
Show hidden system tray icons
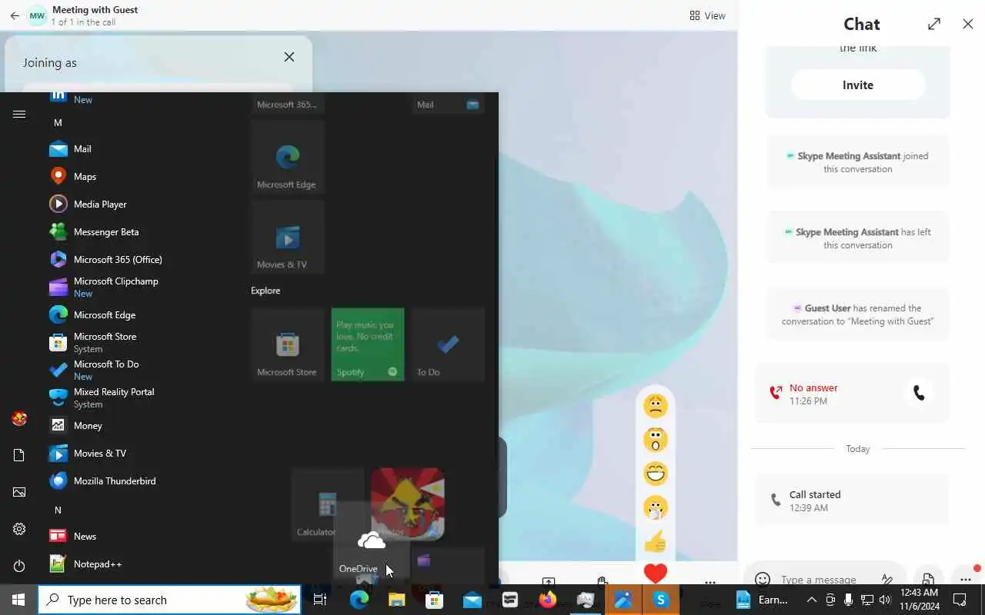(x=811, y=600)
